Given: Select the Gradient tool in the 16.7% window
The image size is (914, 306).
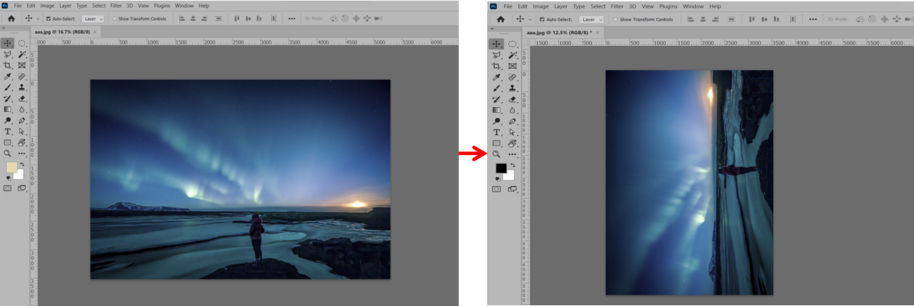Looking at the screenshot, I should tap(8, 109).
